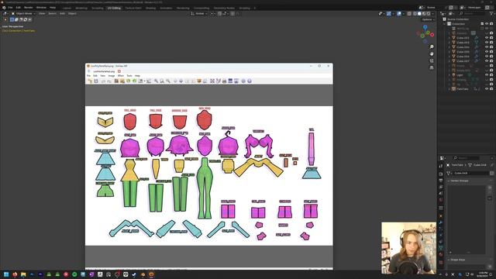Open Object Mode dropdown
This screenshot has width=496, height=279.
pyautogui.click(x=23, y=14)
